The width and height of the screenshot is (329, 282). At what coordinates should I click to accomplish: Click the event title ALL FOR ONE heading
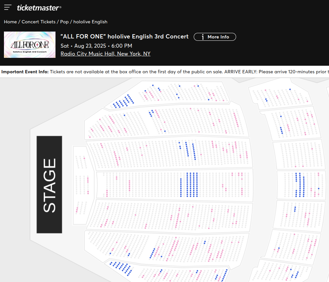coord(124,36)
